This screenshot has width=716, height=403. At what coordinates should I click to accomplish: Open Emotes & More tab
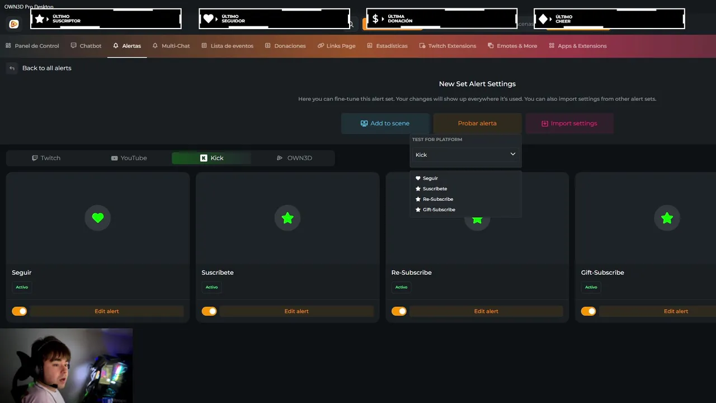coord(512,46)
